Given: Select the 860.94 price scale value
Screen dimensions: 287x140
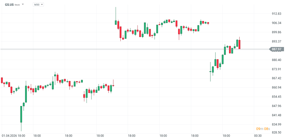Looking at the screenshot, I should pyautogui.click(x=276, y=87).
